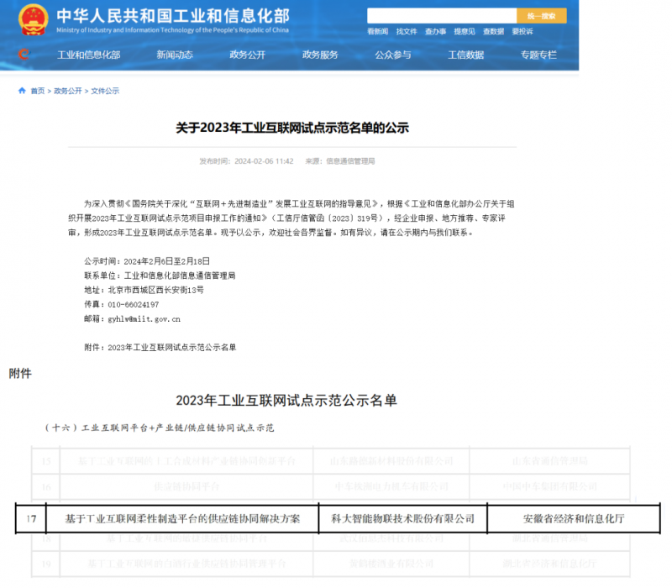The image size is (672, 588).
Task: Click the bold 附件 heading above the list
Action: (x=20, y=373)
